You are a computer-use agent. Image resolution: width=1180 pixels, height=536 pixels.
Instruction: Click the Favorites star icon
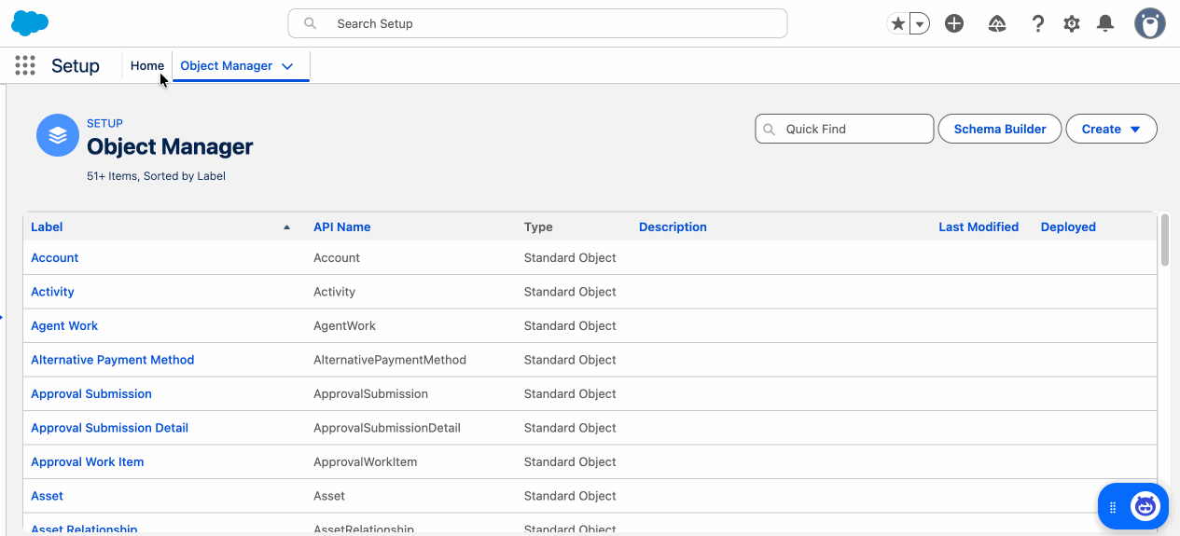coord(897,23)
